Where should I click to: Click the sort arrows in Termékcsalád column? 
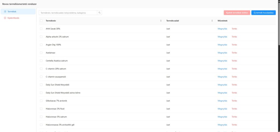[212, 21]
